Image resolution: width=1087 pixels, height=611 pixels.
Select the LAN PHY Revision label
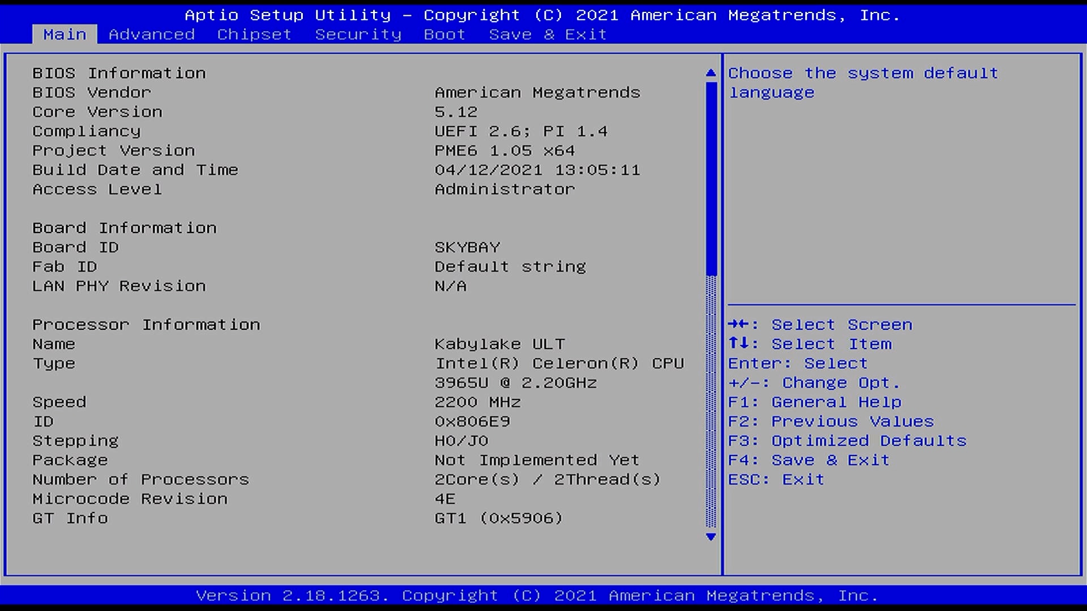click(x=119, y=286)
